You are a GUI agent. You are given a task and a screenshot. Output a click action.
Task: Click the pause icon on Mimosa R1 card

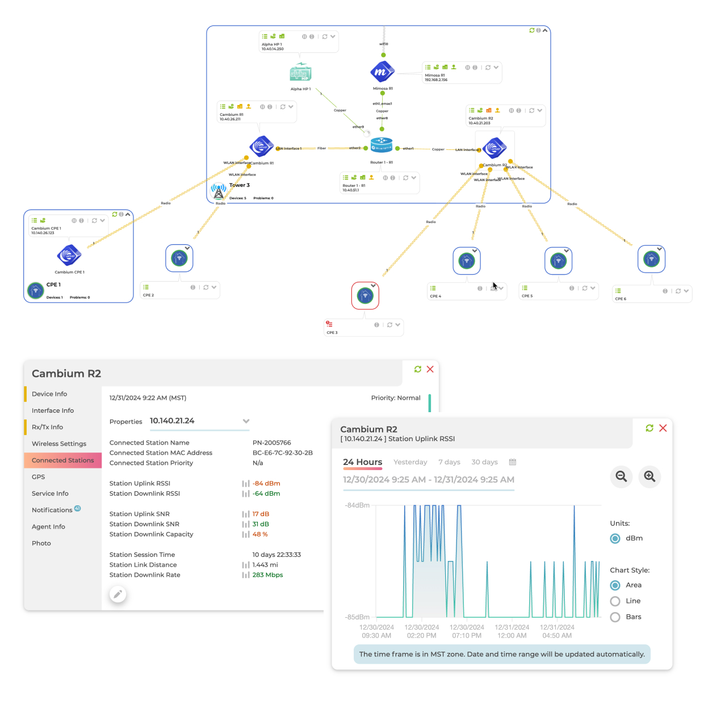pos(467,68)
